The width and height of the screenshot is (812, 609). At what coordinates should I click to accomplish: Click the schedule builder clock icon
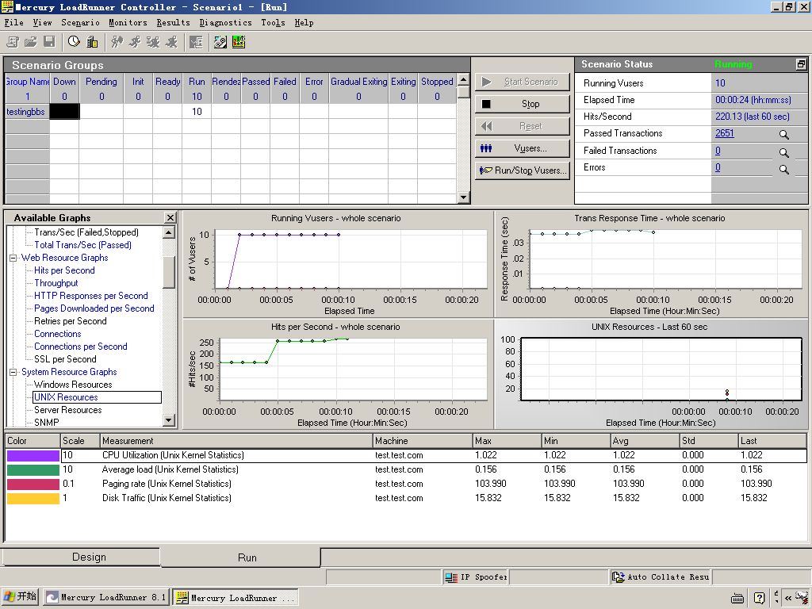pos(74,42)
